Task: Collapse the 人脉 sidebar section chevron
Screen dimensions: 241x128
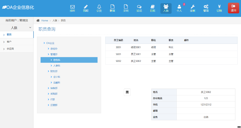Action: point(30,28)
